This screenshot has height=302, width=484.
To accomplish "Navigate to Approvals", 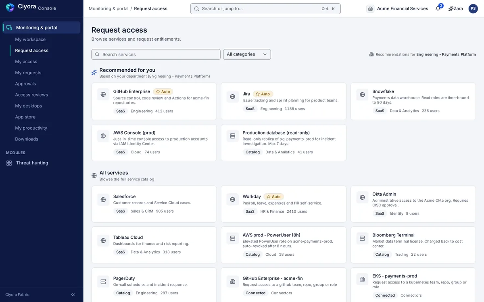I will 25,84.
